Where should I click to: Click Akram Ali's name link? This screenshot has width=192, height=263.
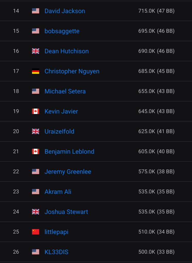[58, 192]
